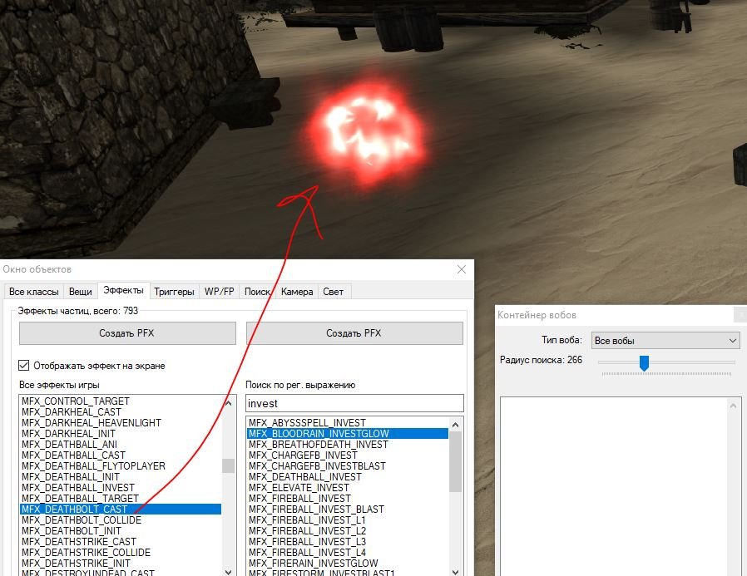Switch to the Камера tab

[297, 292]
